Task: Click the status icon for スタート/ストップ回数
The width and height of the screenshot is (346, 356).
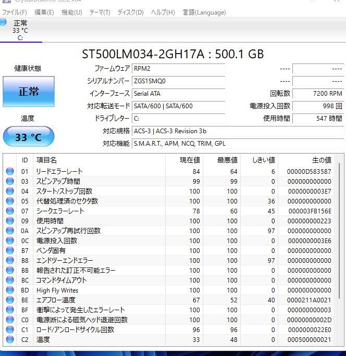Action: click(x=10, y=191)
